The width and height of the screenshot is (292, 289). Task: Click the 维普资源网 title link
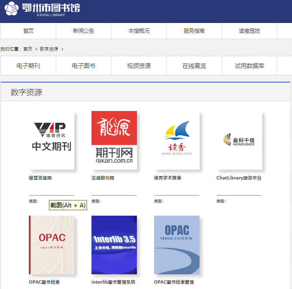pos(40,178)
